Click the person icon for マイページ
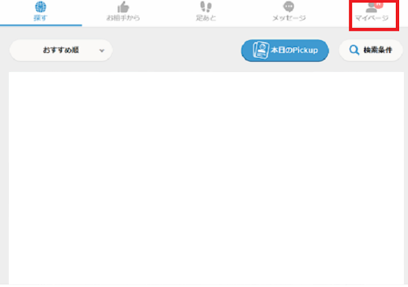The image size is (408, 287). (x=371, y=8)
